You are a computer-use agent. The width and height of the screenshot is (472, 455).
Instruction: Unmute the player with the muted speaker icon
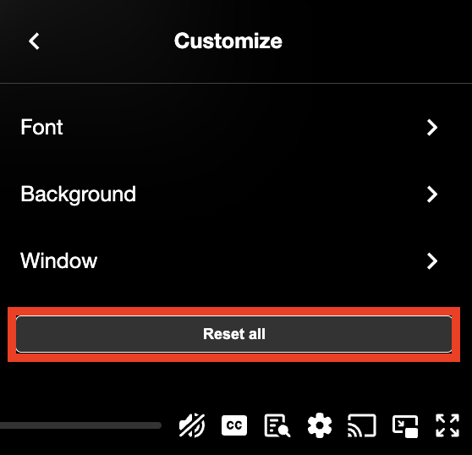(192, 425)
